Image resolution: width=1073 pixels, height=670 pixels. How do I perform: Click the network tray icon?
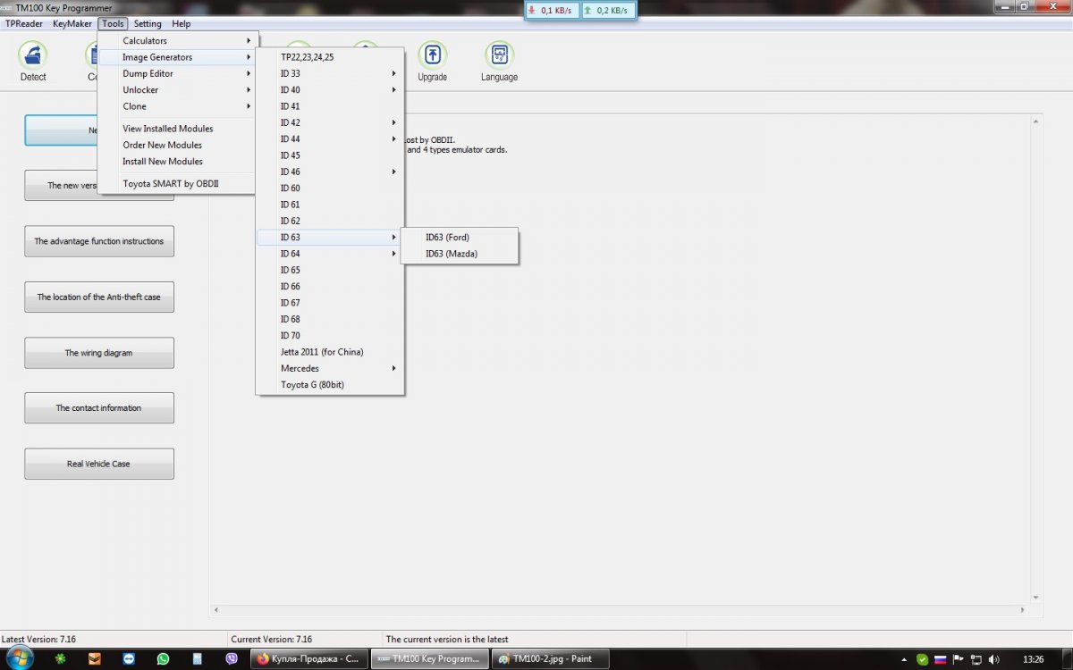coord(976,659)
